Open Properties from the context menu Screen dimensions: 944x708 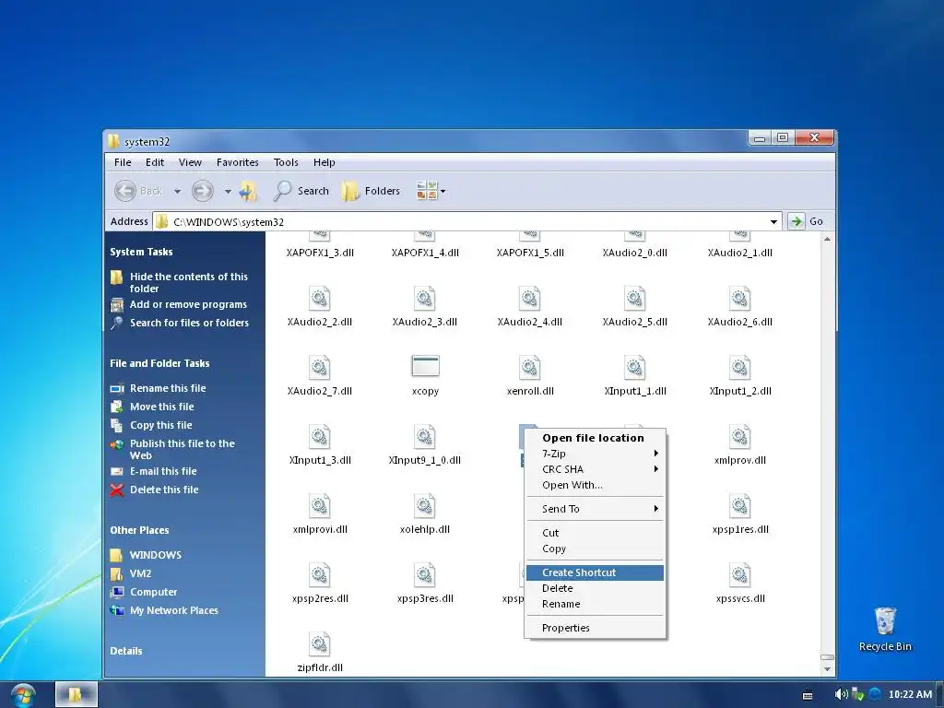point(595,628)
